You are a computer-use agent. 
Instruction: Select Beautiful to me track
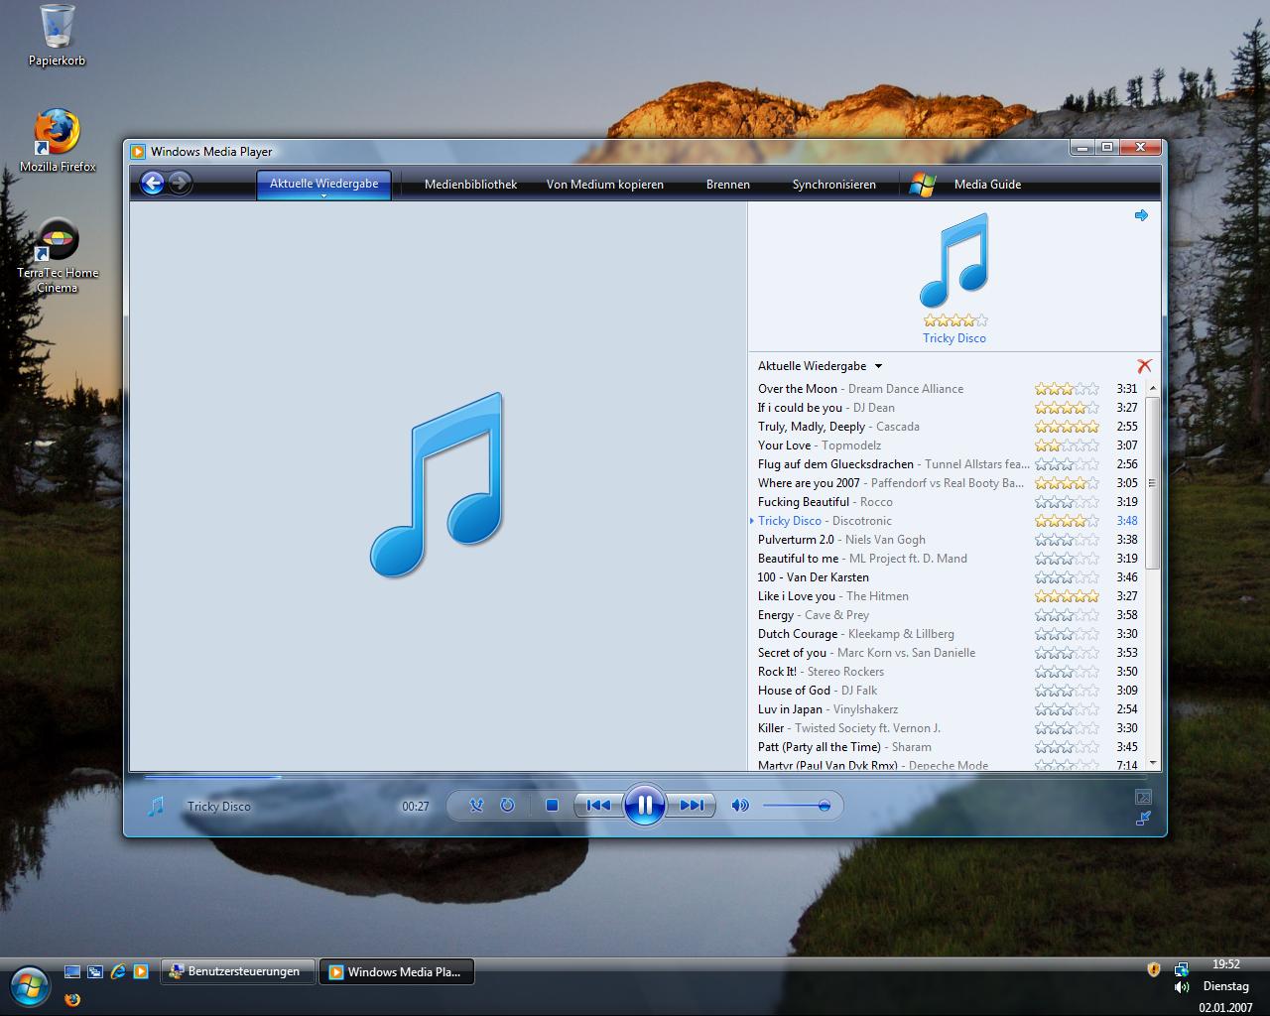point(948,559)
